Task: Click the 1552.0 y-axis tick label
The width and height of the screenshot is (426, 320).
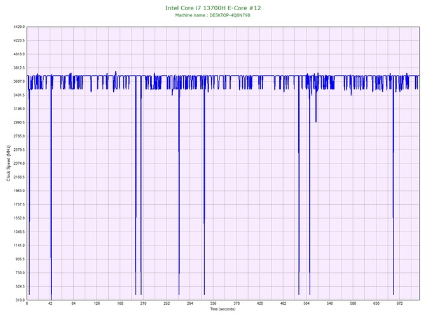Action: tap(19, 218)
